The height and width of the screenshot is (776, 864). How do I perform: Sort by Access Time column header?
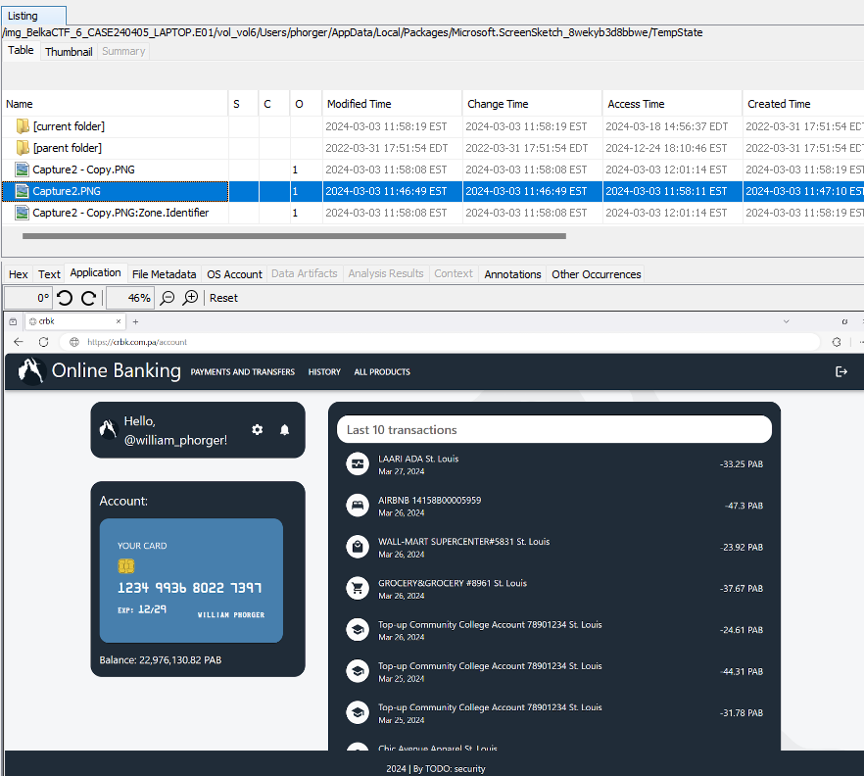pyautogui.click(x=672, y=104)
